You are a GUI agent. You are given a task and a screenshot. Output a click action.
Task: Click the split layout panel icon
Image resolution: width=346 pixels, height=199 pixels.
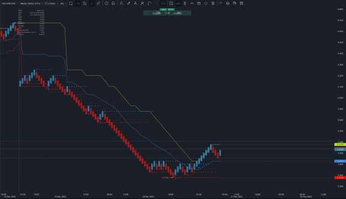[171, 3]
